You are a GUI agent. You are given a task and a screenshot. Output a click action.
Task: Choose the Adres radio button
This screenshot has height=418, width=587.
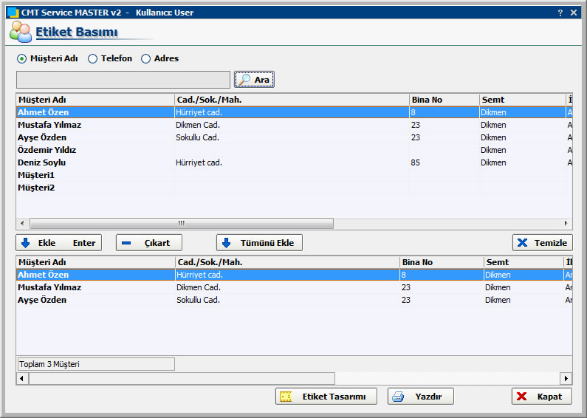point(146,59)
